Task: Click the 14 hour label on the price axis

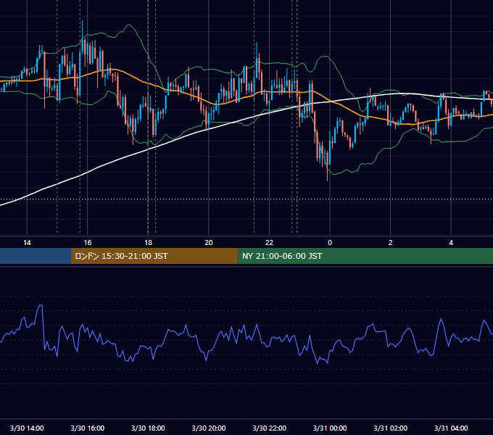Action: (x=27, y=243)
